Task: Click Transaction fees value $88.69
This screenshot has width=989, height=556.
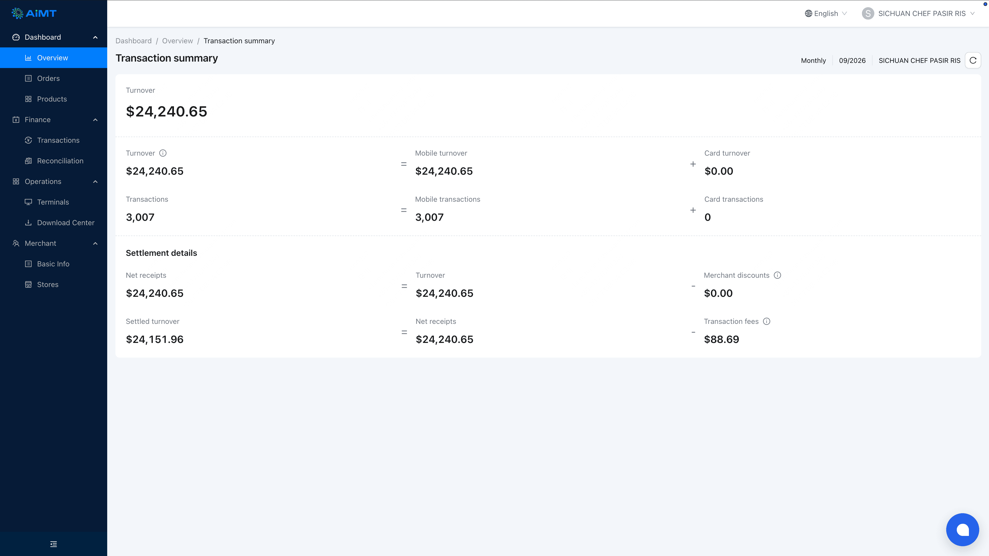Action: [722, 339]
